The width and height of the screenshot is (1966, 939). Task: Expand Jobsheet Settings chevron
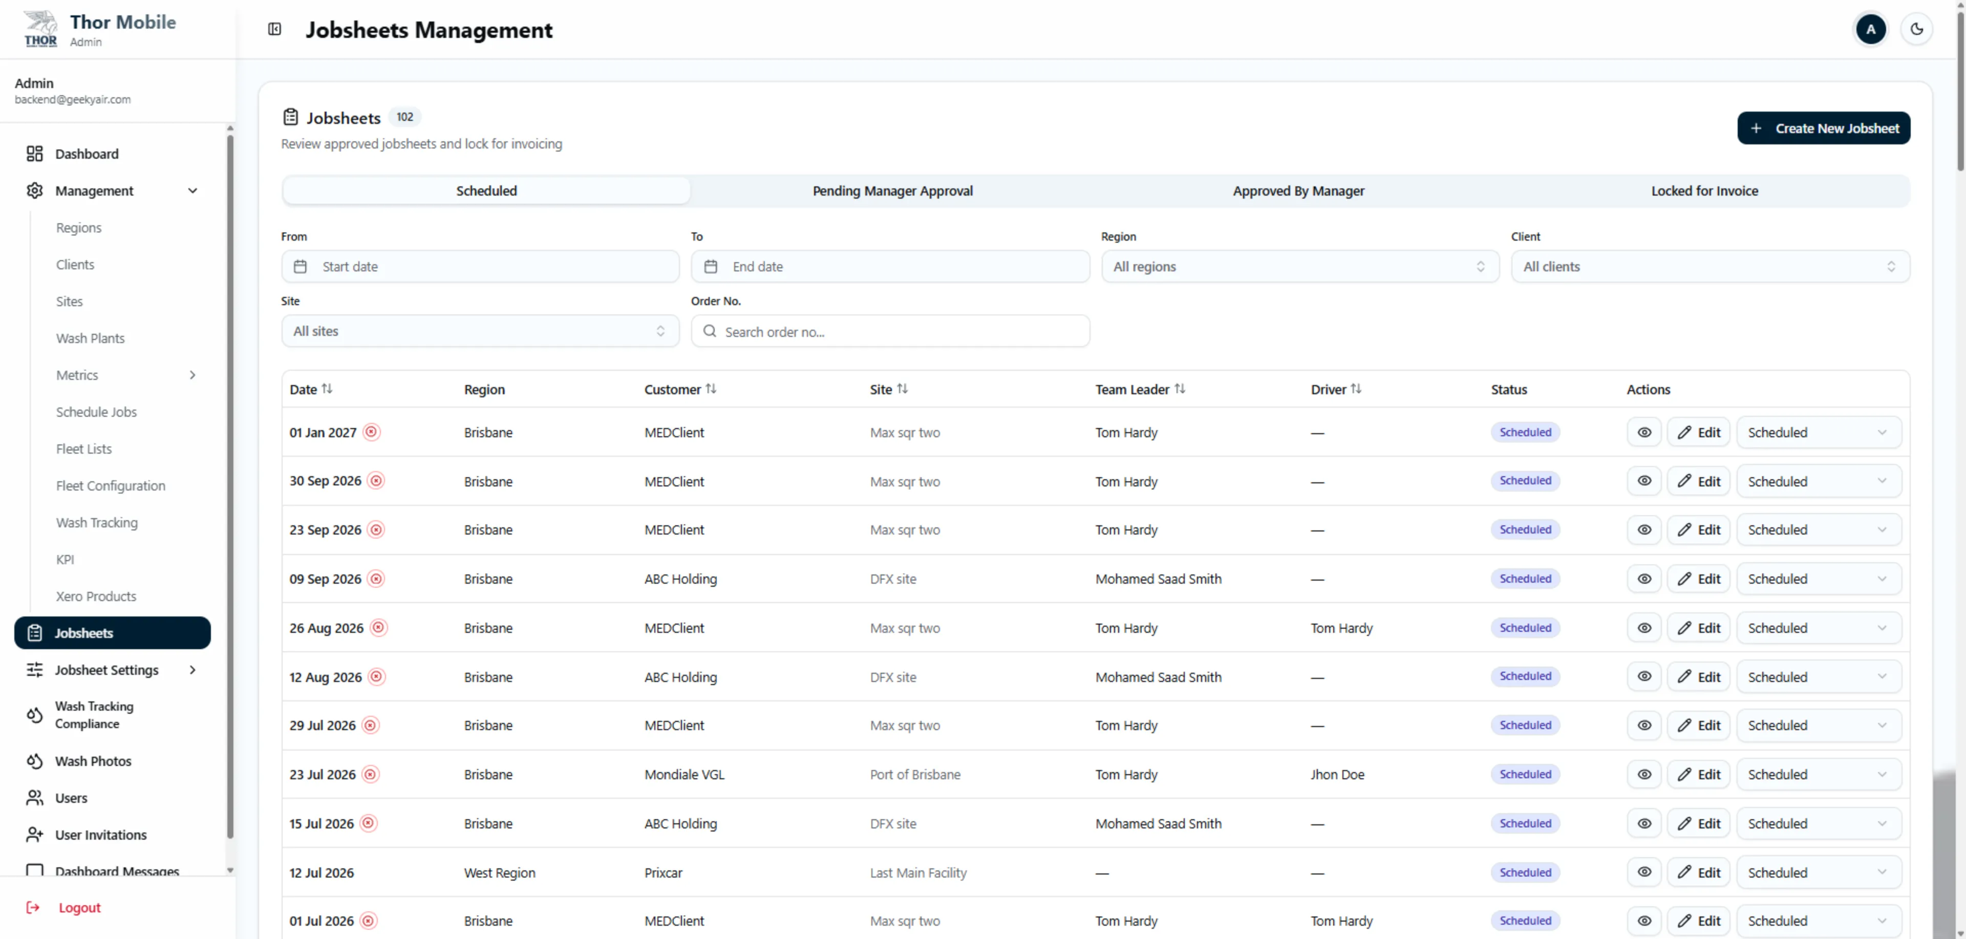click(x=193, y=670)
